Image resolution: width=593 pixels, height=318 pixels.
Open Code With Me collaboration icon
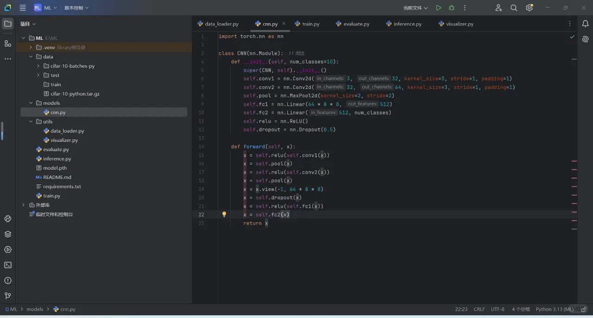click(x=498, y=8)
